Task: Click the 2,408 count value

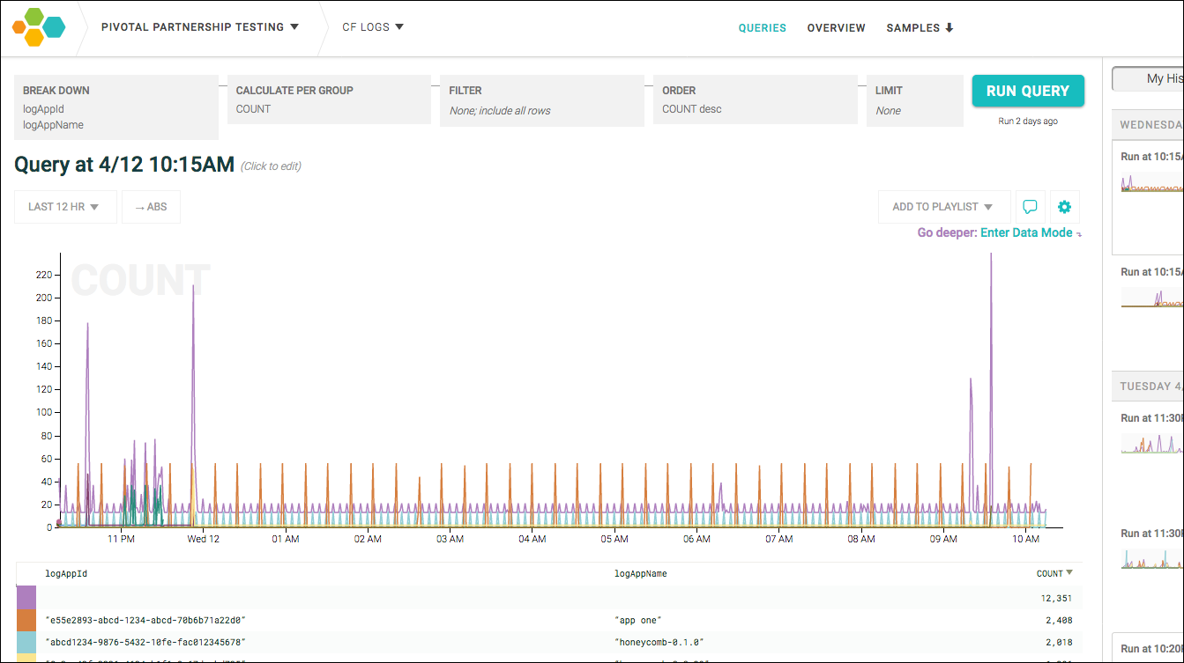Action: click(1059, 620)
